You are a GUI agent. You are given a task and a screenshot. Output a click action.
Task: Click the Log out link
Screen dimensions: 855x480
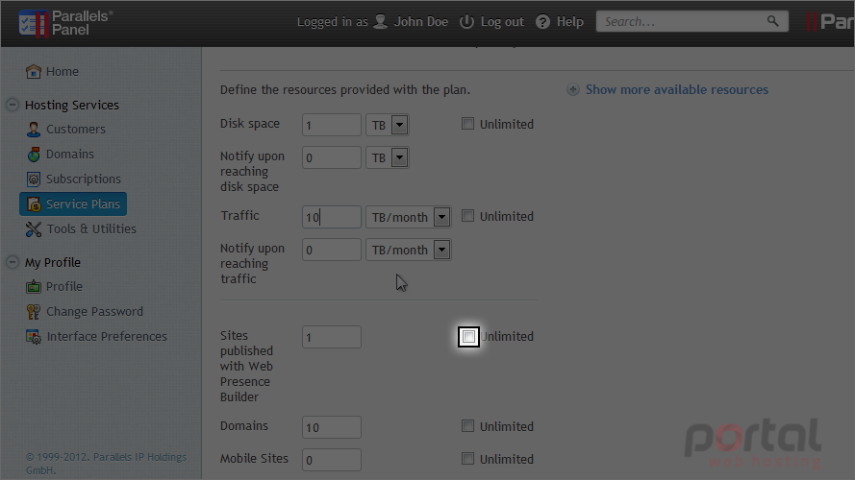502,22
